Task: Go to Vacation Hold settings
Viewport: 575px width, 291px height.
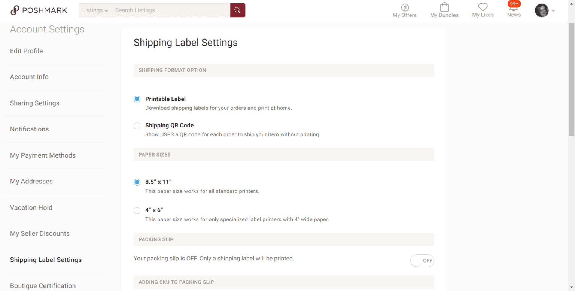Action: coord(31,207)
